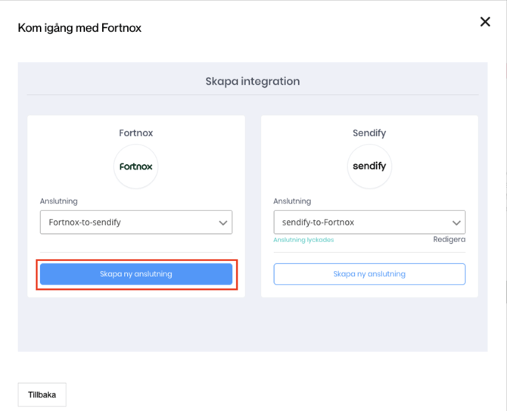Open the Fortnox Anslutning combo box
Screen dimensions: 507x411
coord(129,223)
